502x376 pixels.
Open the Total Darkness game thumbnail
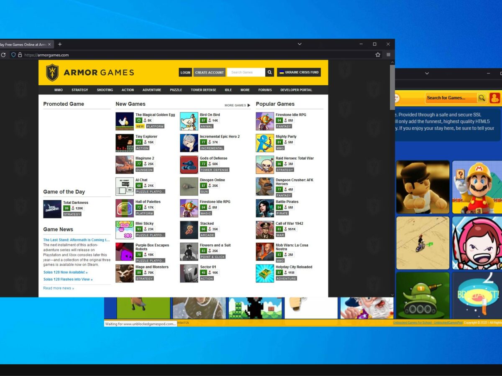(x=52, y=209)
